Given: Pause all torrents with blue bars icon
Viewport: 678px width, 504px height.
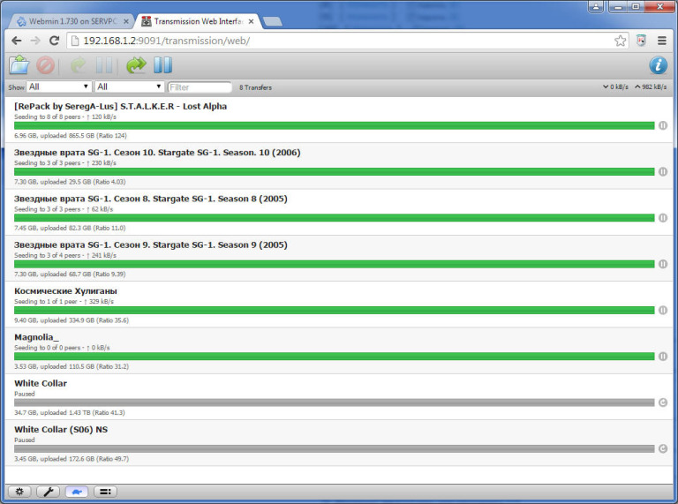Looking at the screenshot, I should coord(163,65).
